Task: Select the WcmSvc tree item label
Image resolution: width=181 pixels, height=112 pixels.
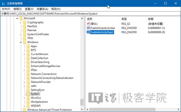Action: tap(36, 98)
